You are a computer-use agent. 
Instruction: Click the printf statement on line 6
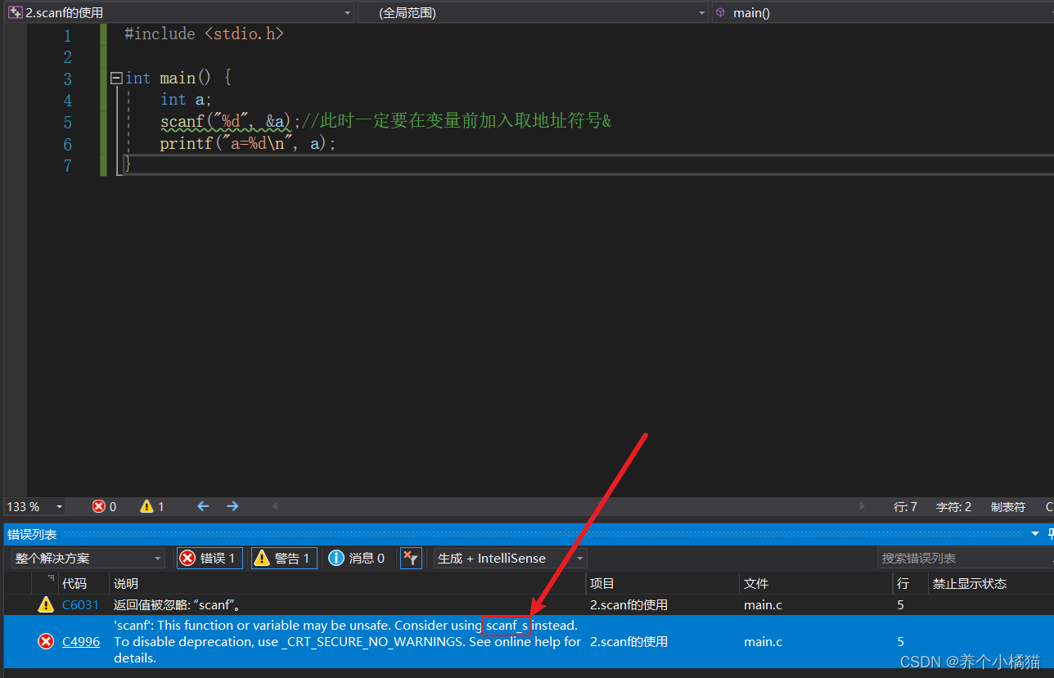tap(248, 144)
